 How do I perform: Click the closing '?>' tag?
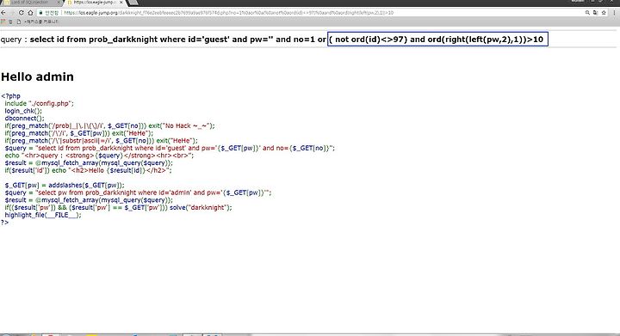point(4,223)
